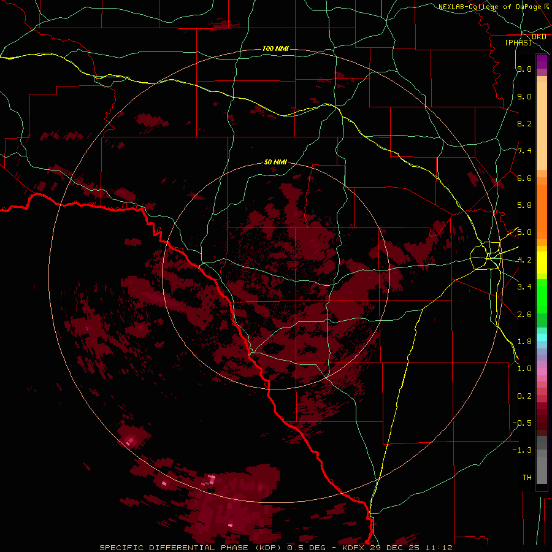The image size is (552, 552).
Task: Click the 6.6 scale value
Action: pyautogui.click(x=524, y=178)
